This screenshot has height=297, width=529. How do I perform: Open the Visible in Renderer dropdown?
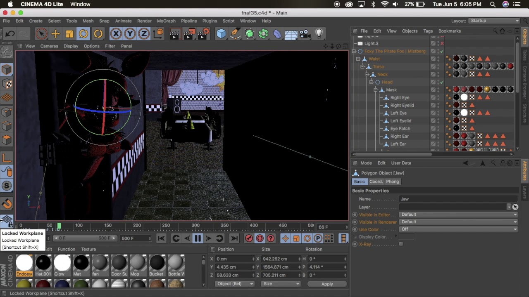tap(459, 222)
